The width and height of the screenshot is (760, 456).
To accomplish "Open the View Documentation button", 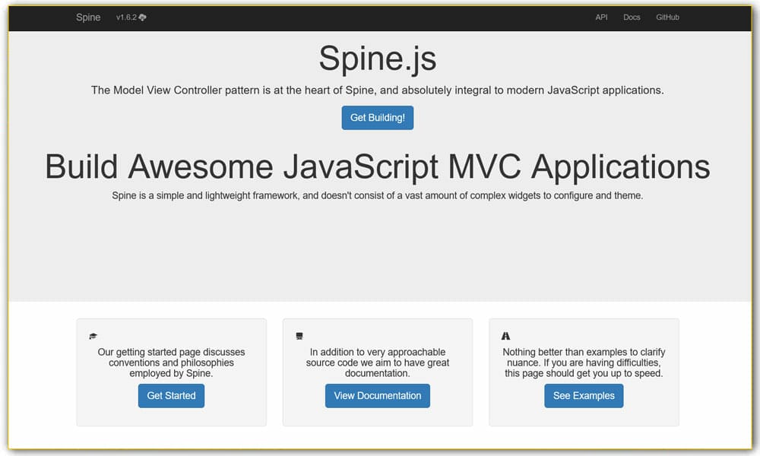I will pos(377,396).
